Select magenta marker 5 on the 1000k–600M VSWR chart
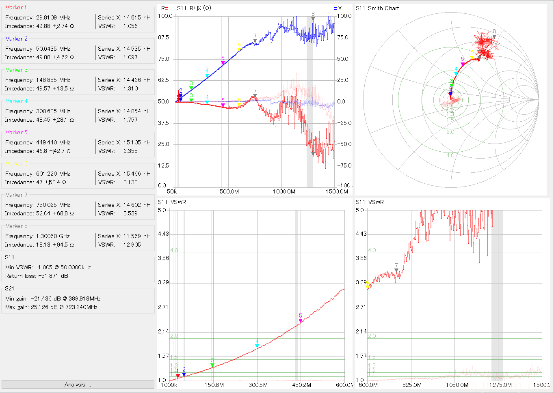This screenshot has height=393, width=554. coord(301,321)
